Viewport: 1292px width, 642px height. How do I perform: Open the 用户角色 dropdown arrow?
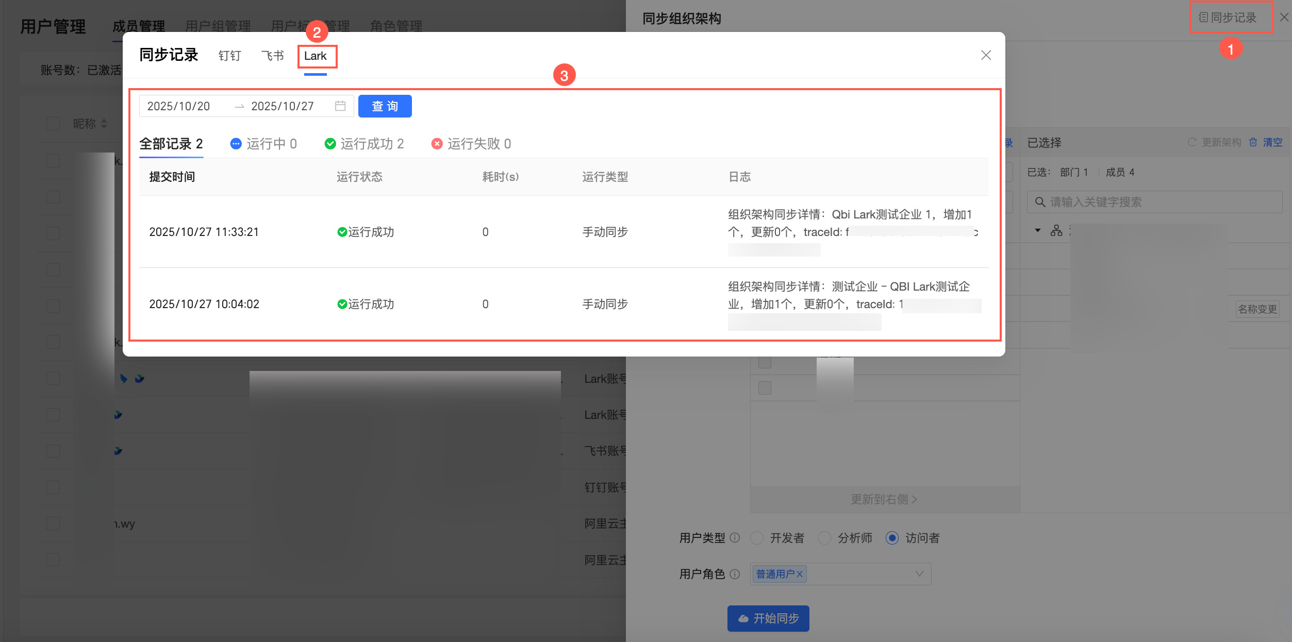coord(919,574)
